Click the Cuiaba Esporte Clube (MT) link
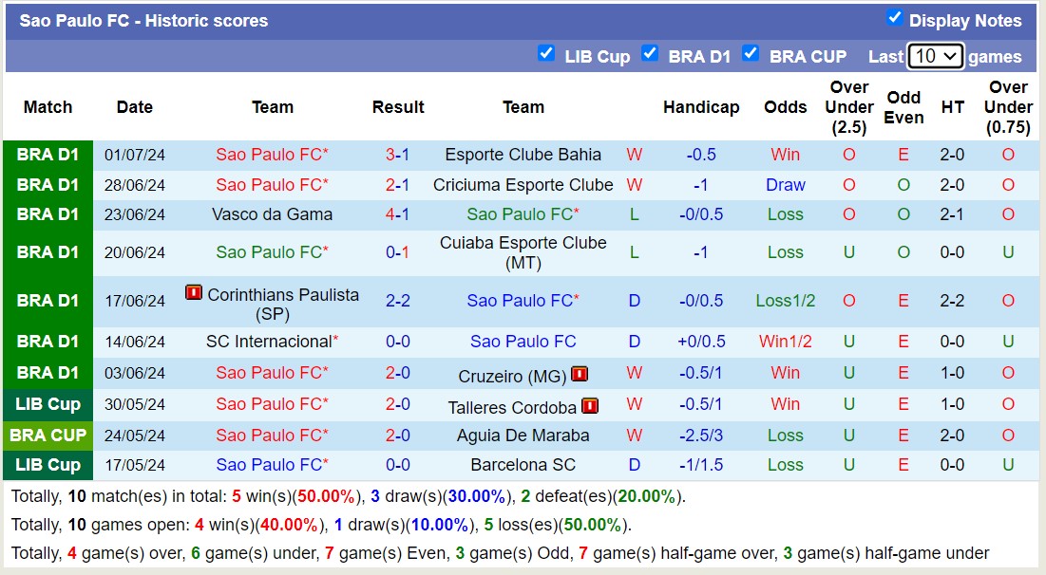Screen dimensions: 1046x575 pyautogui.click(x=523, y=252)
